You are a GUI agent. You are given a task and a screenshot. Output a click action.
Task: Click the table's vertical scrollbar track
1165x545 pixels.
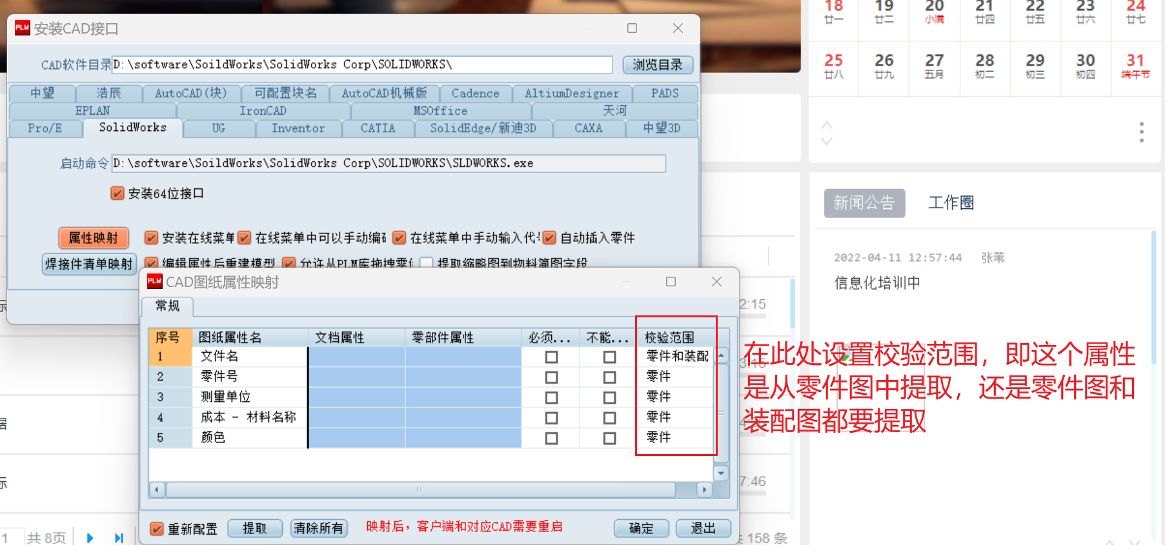(722, 414)
